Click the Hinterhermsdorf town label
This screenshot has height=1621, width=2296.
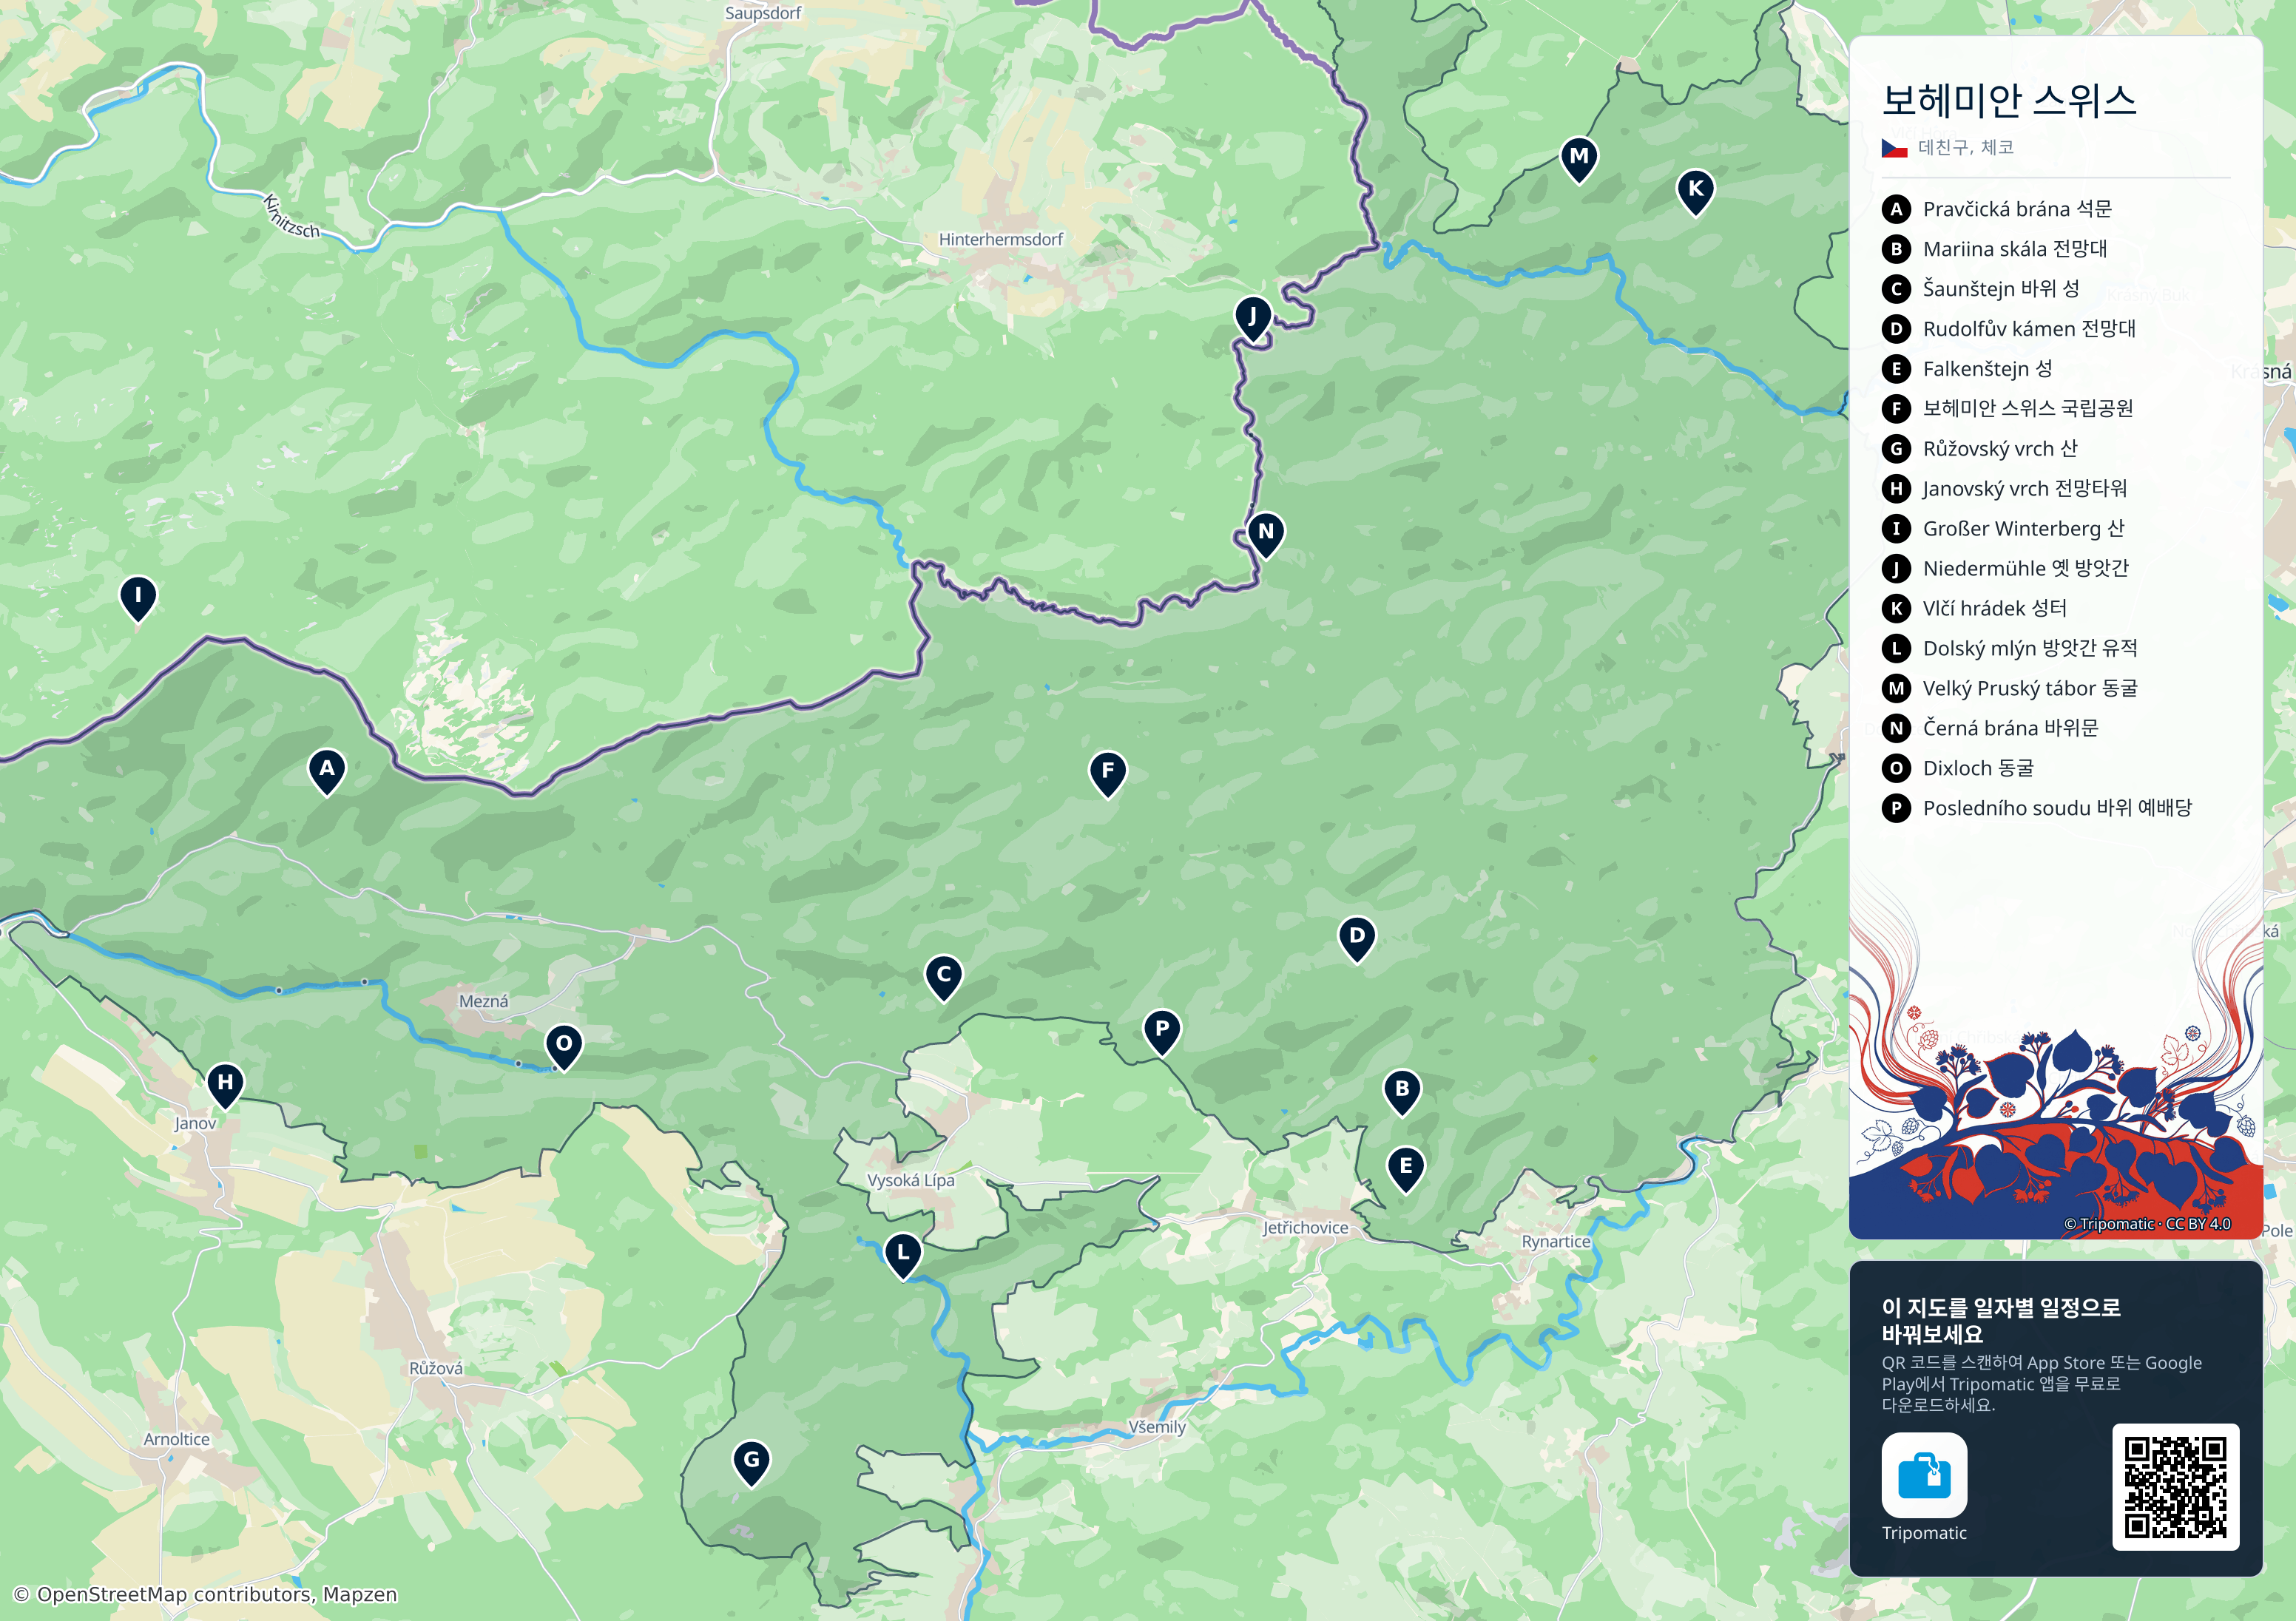point(1000,240)
